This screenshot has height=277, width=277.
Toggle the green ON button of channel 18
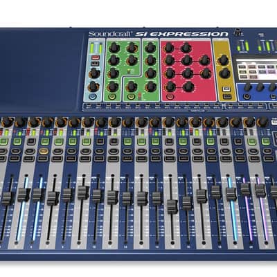pyautogui.click(x=211, y=141)
